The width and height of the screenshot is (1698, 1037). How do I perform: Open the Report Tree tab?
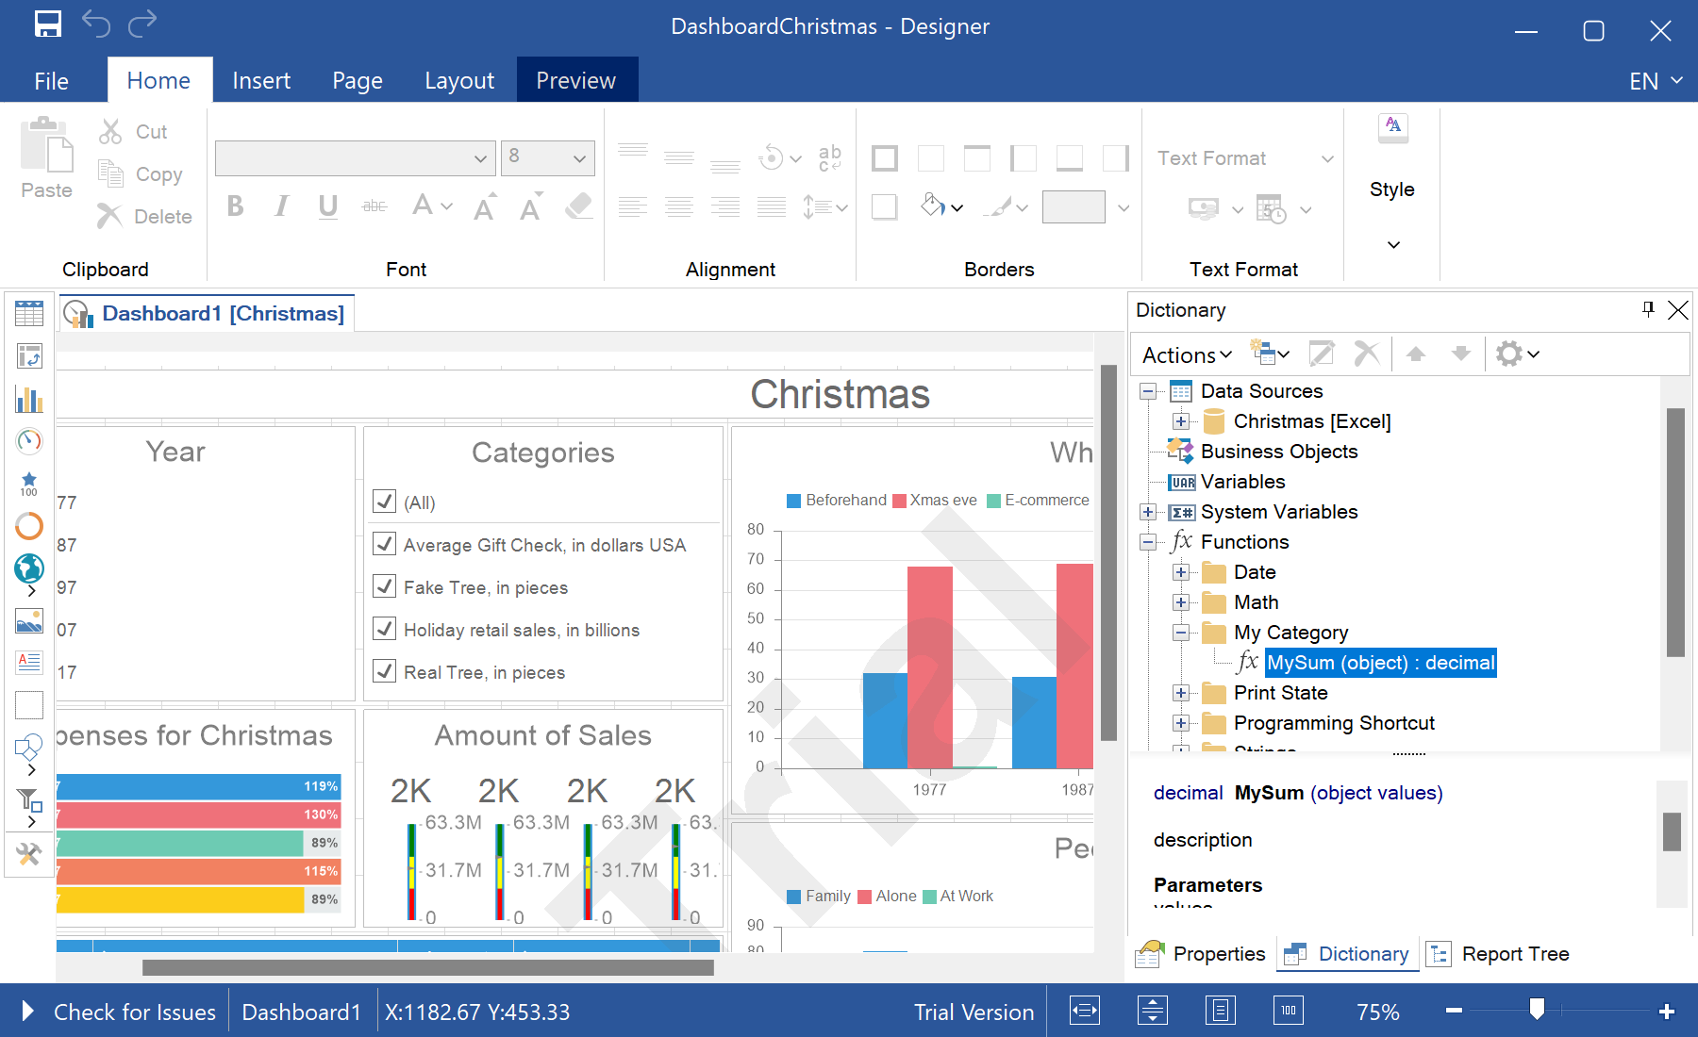click(x=1498, y=954)
